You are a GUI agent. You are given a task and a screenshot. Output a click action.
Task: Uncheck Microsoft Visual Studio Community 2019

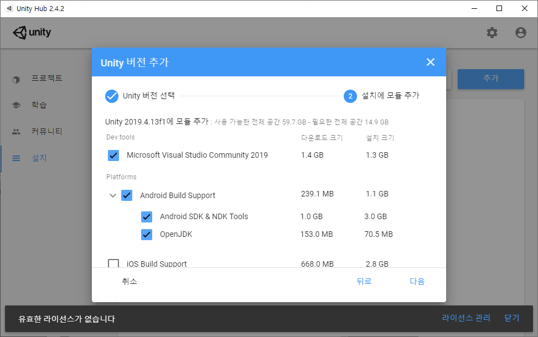113,155
